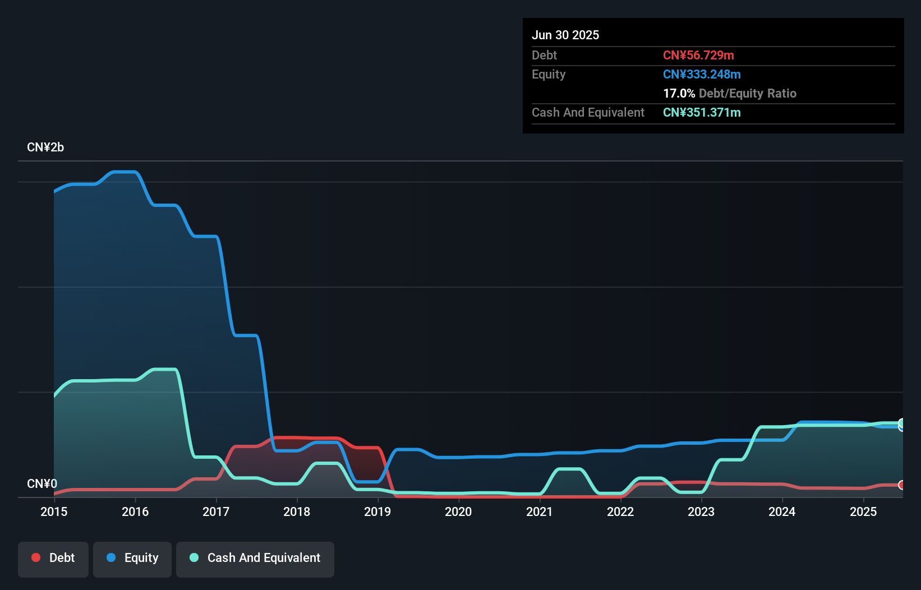Click the teal Cash And Equivalent legend dot
The image size is (921, 590).
coord(194,557)
